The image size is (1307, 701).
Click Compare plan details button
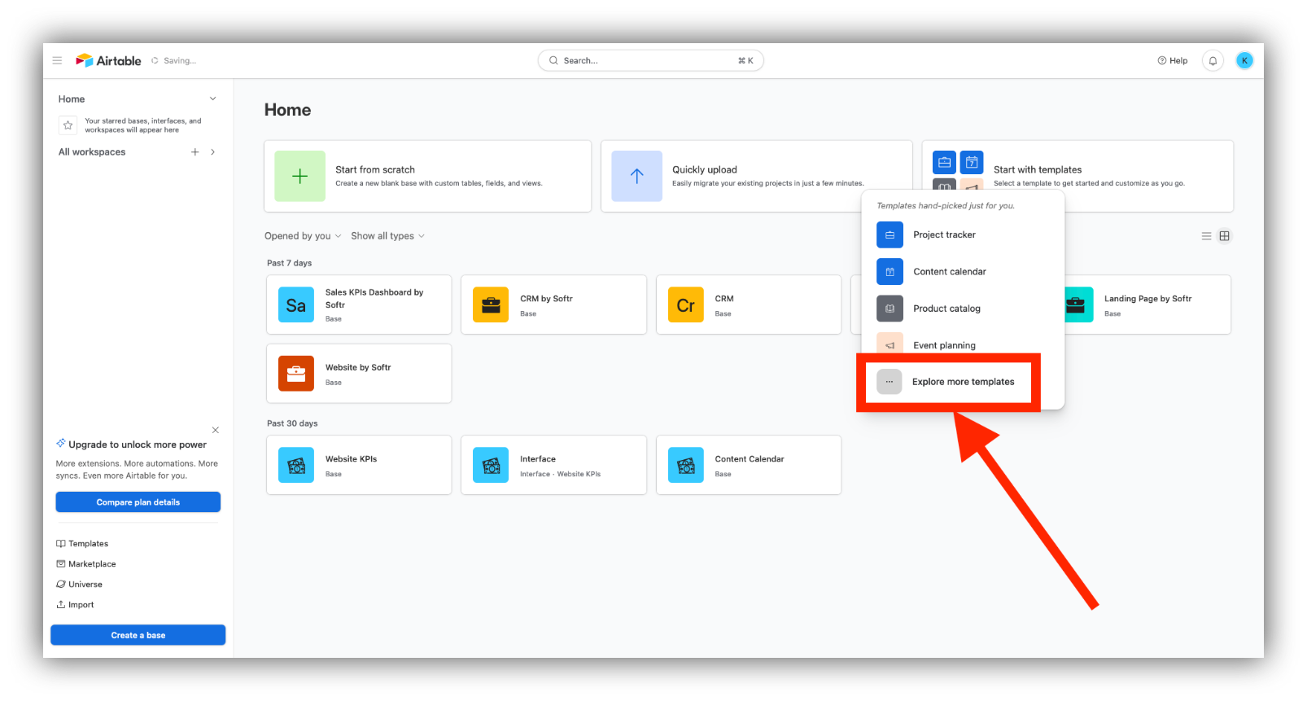point(138,502)
